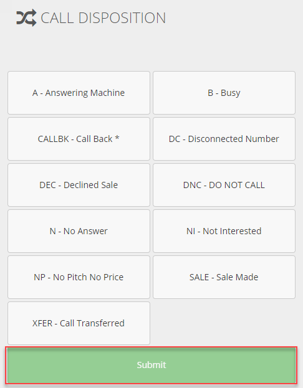
Task: Choose the B - Busy disposition
Action: click(224, 93)
